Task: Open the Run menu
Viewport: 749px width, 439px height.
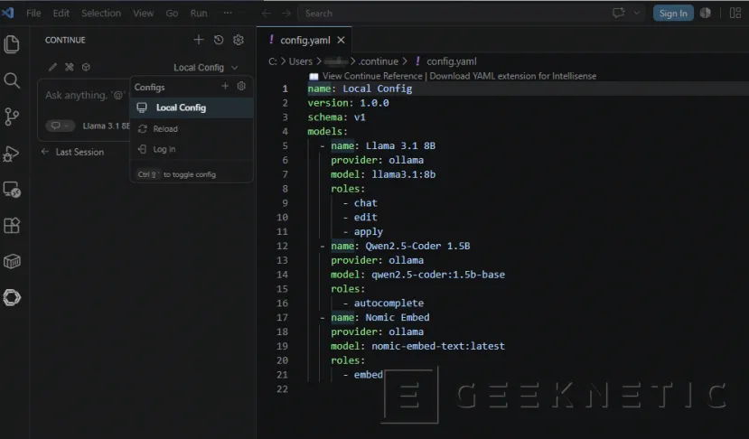Action: click(x=199, y=14)
